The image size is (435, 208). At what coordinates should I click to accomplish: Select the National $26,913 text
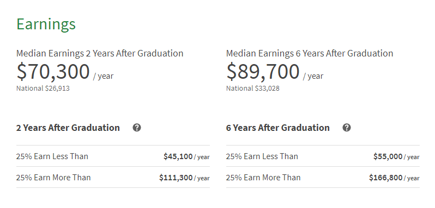pyautogui.click(x=43, y=89)
